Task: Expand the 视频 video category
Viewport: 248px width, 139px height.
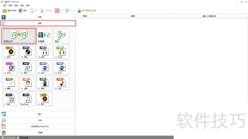Action: 38,17
